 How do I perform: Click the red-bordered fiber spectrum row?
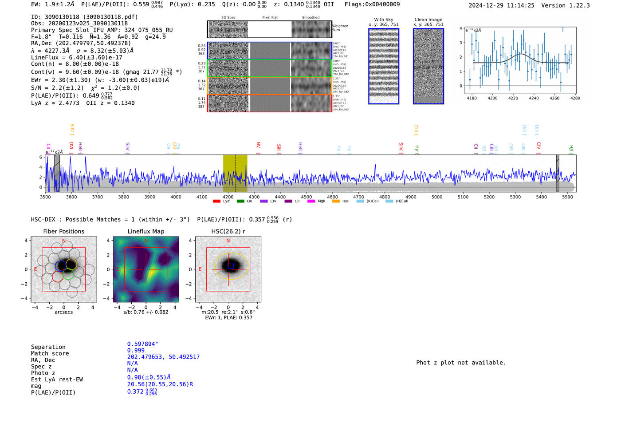269,103
